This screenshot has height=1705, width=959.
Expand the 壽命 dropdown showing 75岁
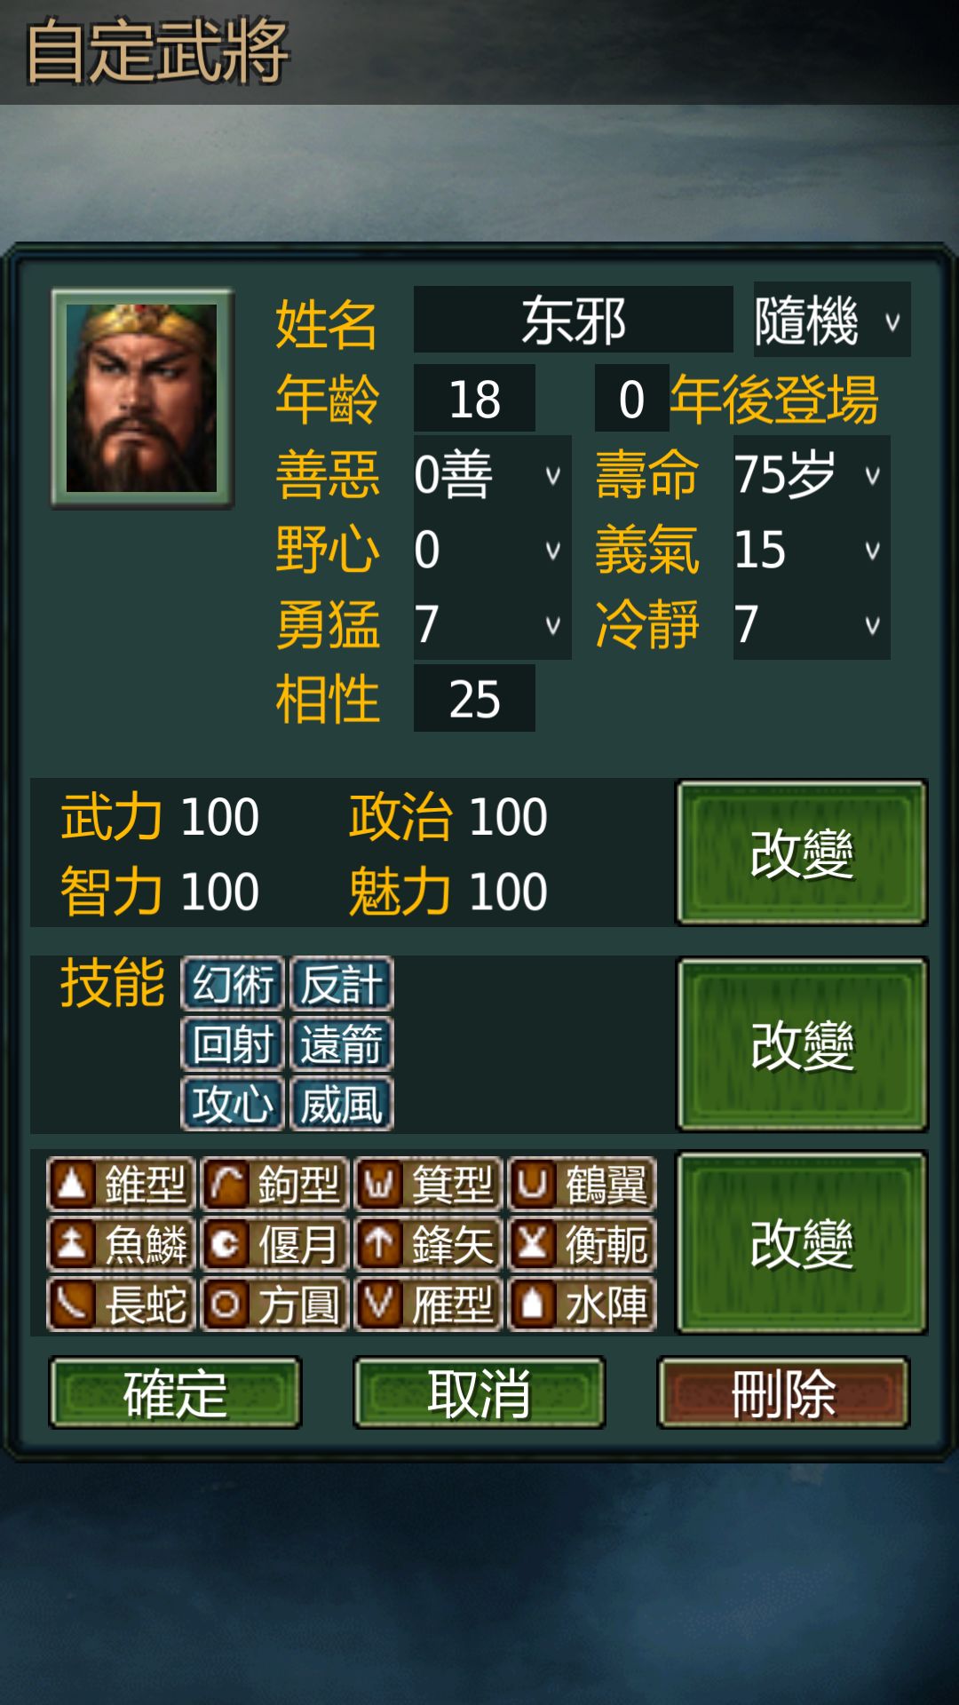[x=812, y=474]
